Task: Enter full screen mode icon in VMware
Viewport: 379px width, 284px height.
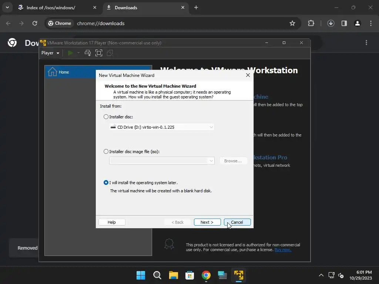Action: click(99, 53)
